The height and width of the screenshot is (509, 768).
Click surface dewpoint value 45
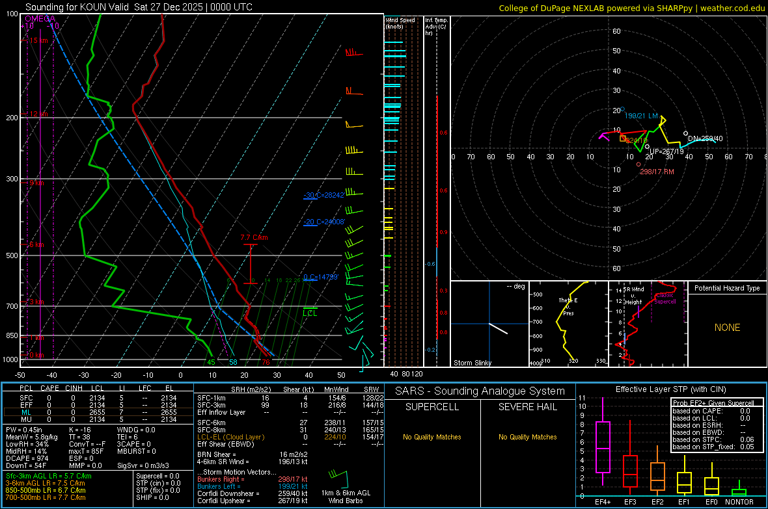[x=211, y=362]
